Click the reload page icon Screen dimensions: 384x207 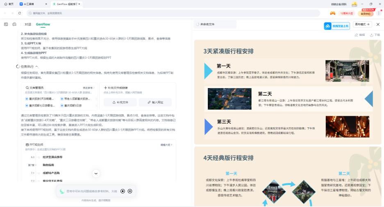click(20, 13)
